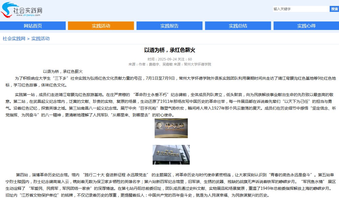Open the 实践报告 nav tab
Screen dimensions: 339x198
click(169, 26)
